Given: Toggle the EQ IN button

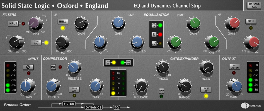Looking at the screenshot, I should click(154, 25).
